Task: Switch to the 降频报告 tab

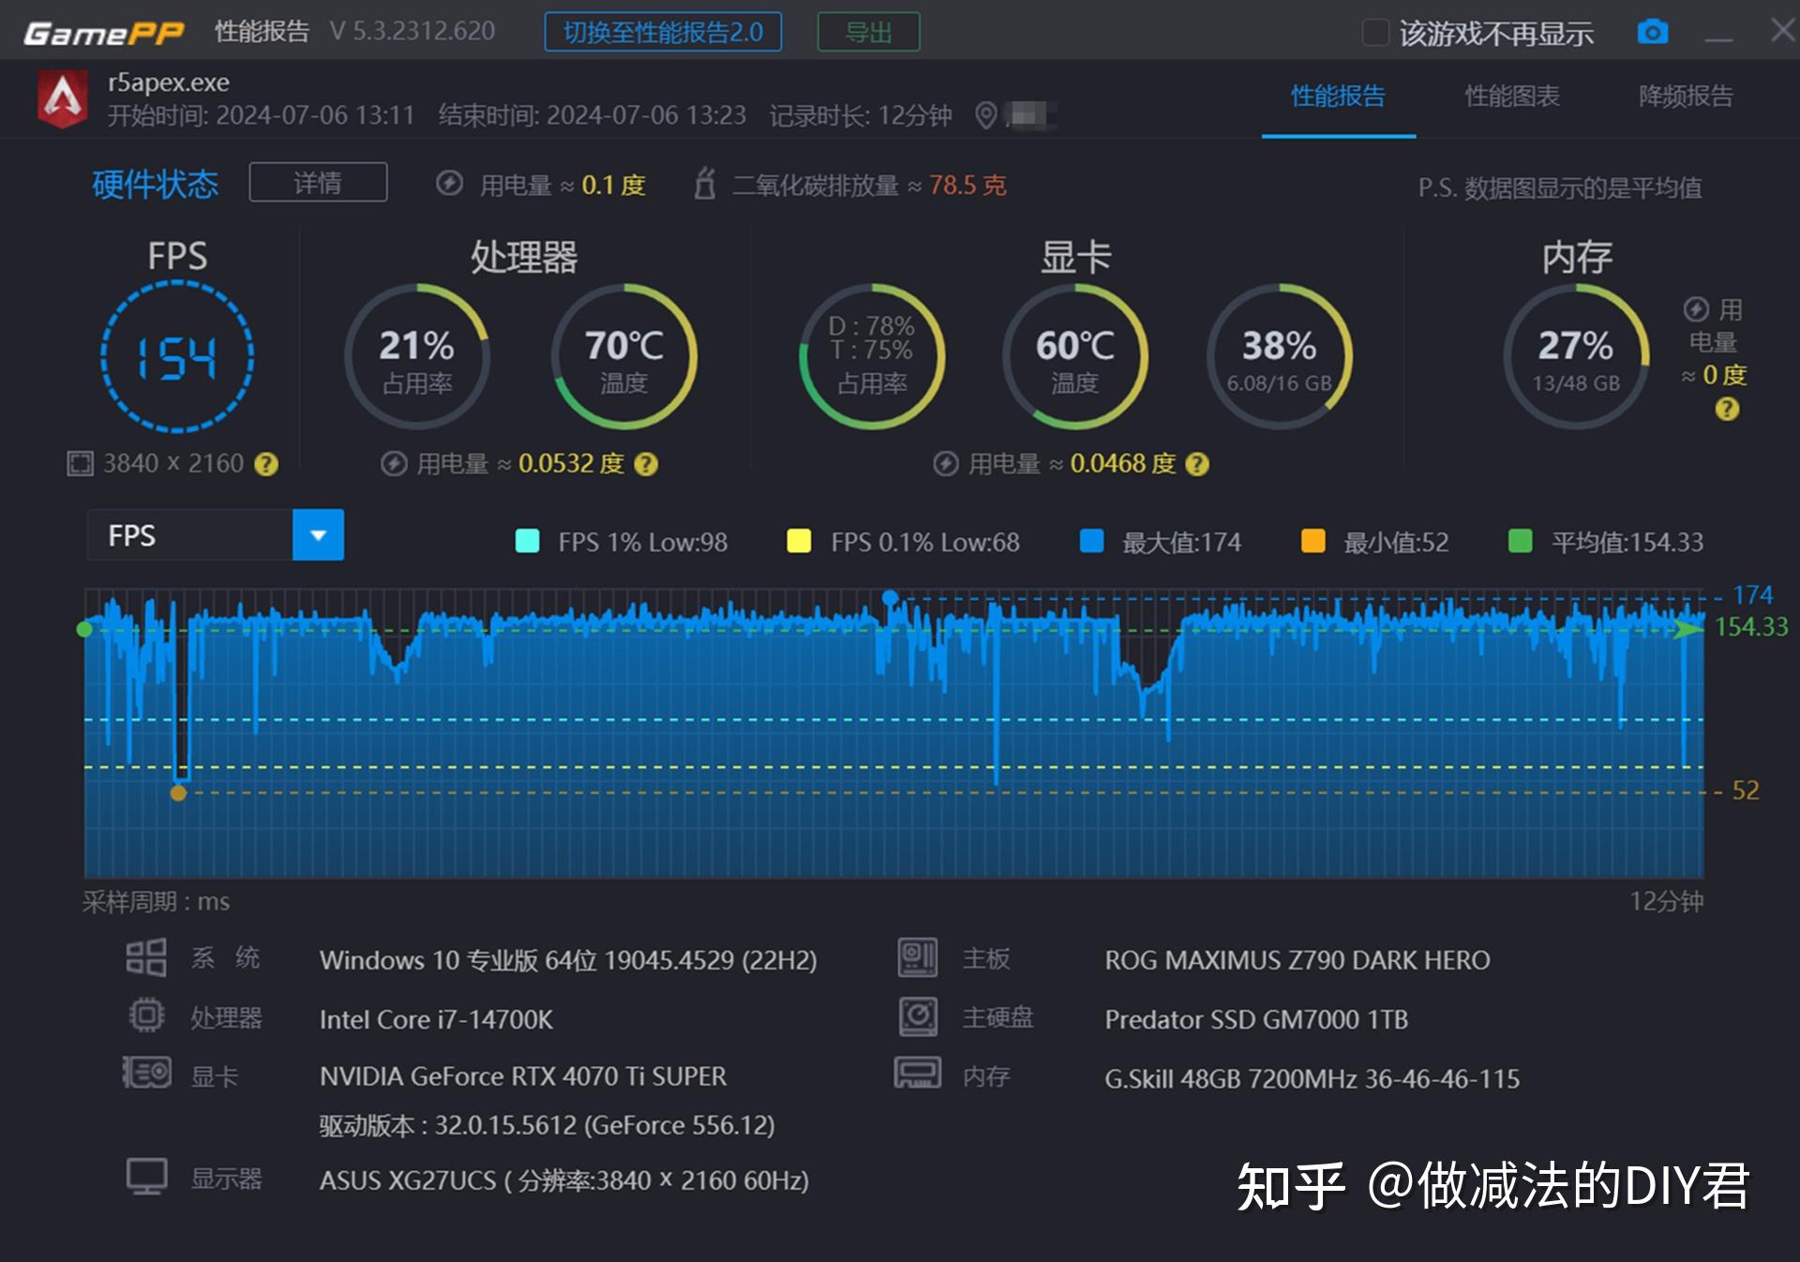Action: tap(1686, 96)
